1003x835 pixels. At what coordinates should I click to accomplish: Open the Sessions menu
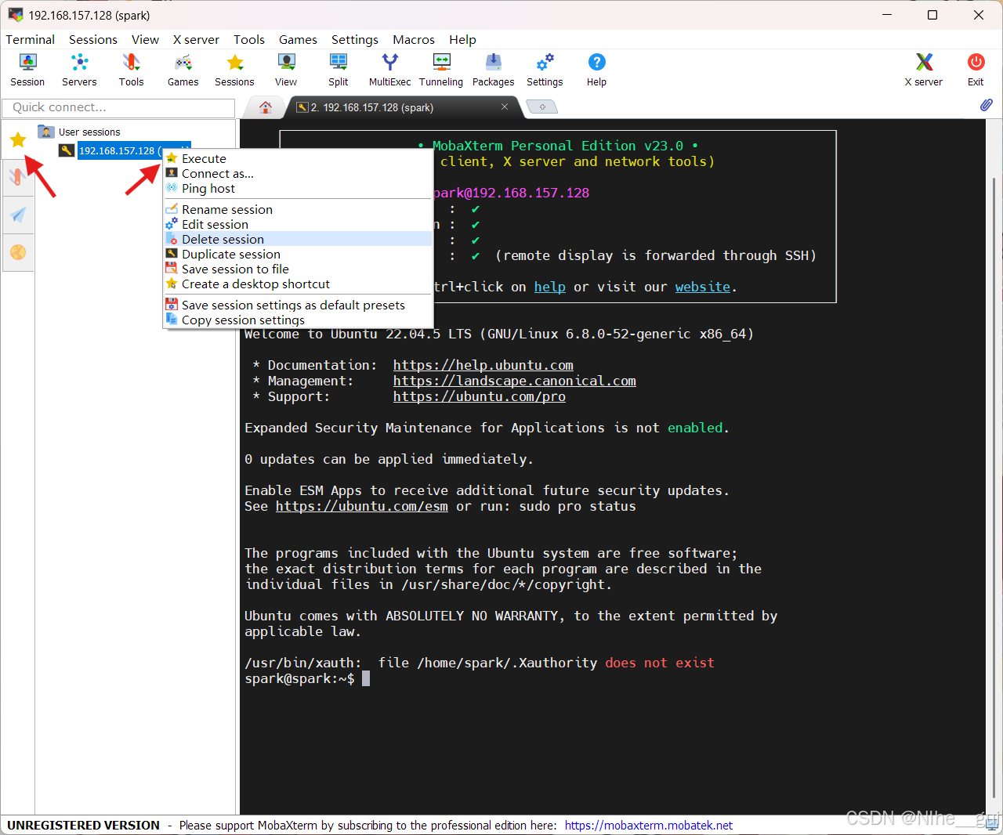point(93,39)
